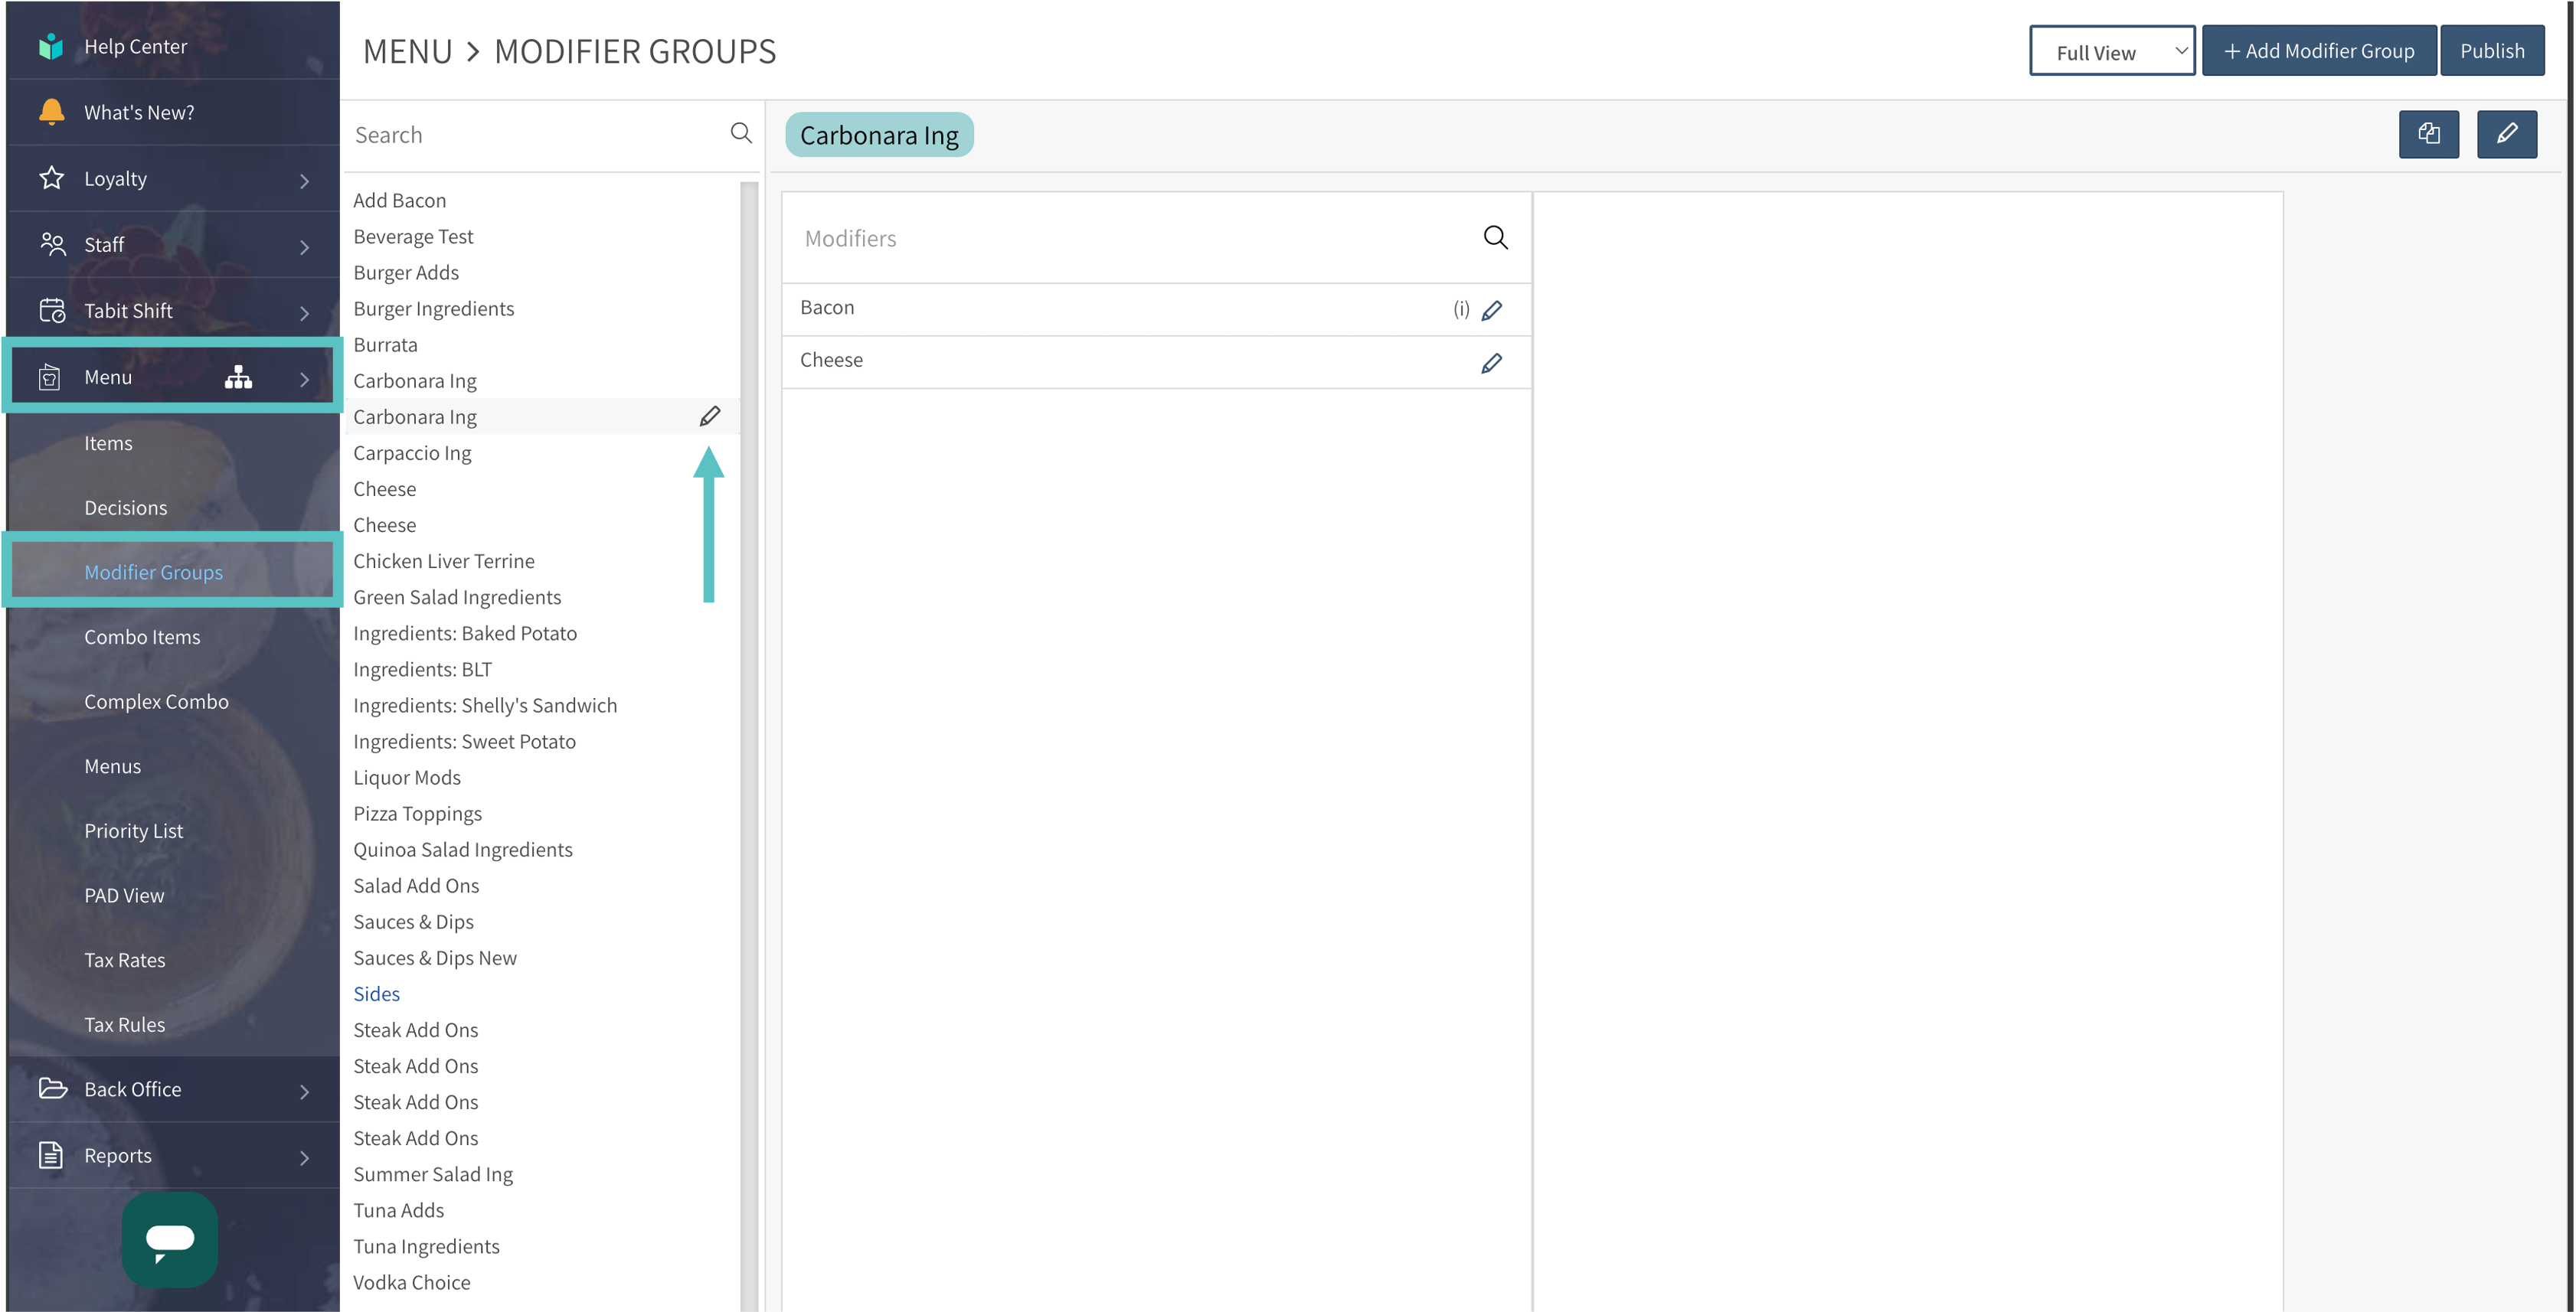Open Combo Items in the sidebar
The height and width of the screenshot is (1312, 2576).
[142, 637]
